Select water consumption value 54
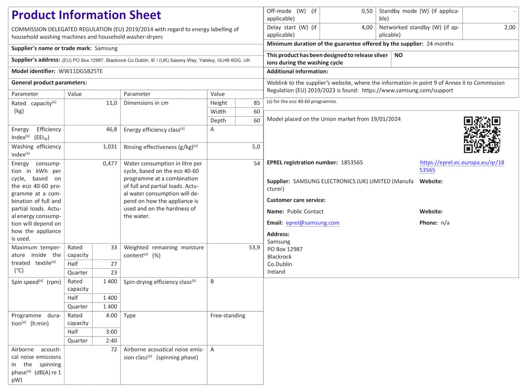 click(257, 163)
